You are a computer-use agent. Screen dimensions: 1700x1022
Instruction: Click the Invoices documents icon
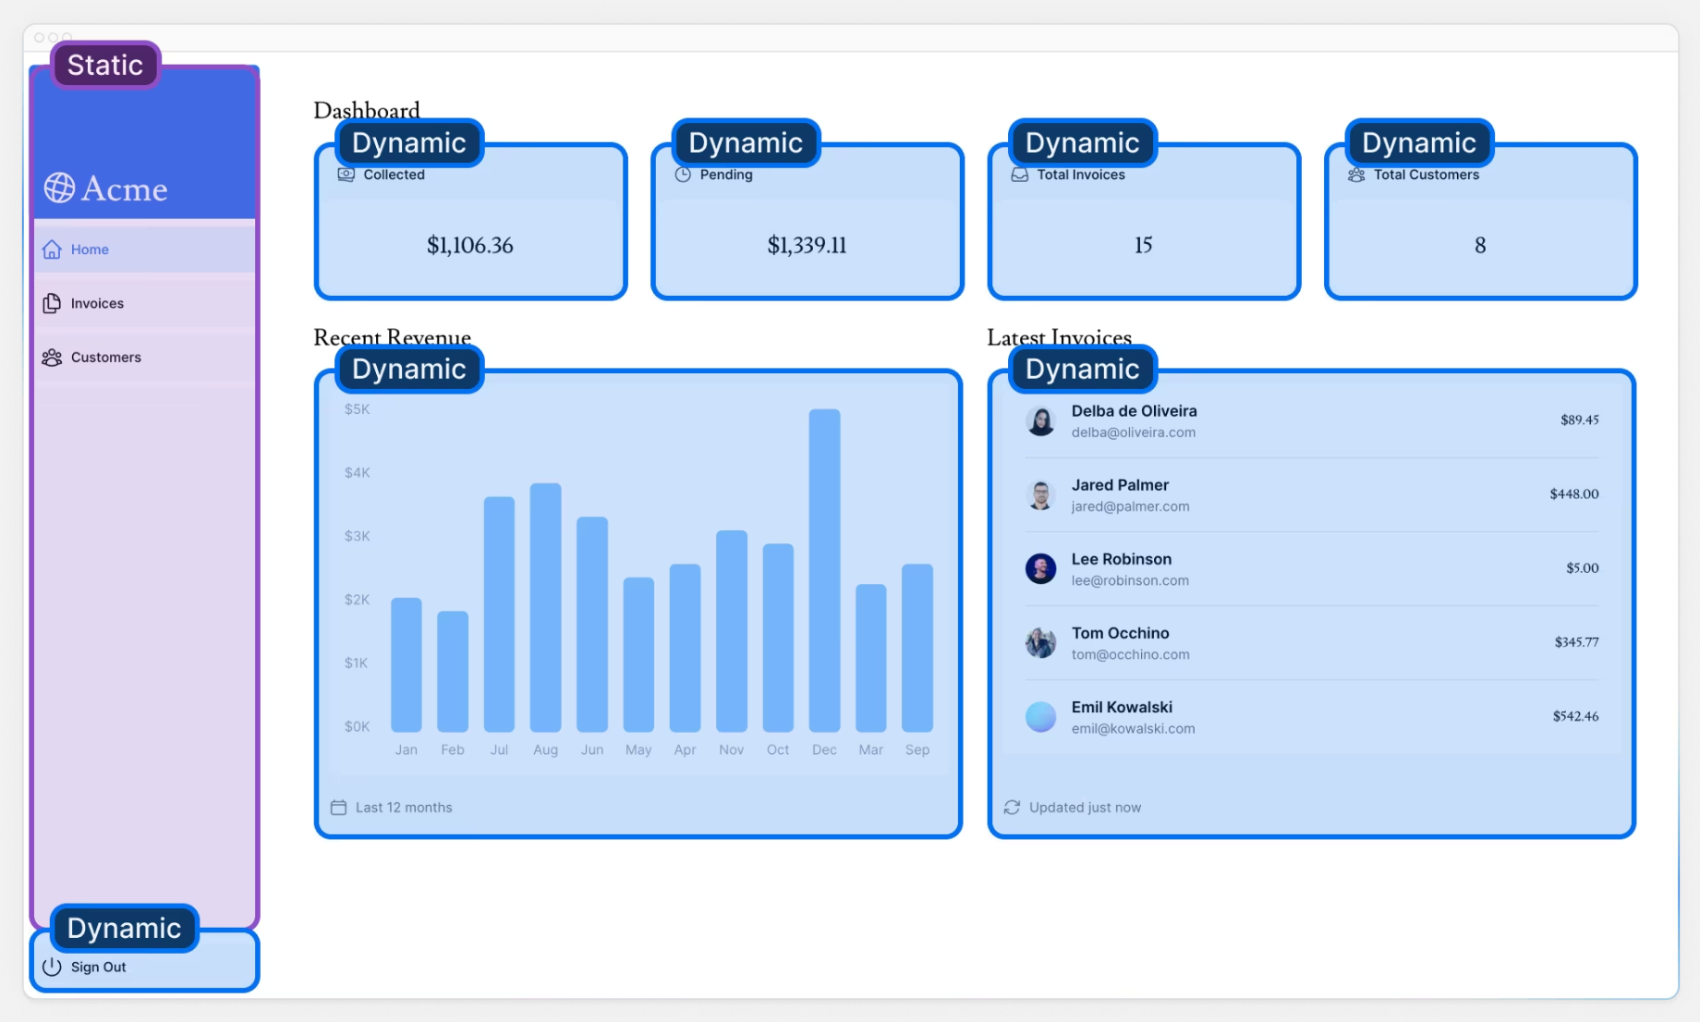click(53, 303)
